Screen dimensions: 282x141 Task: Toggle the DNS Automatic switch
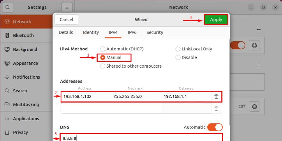215,127
